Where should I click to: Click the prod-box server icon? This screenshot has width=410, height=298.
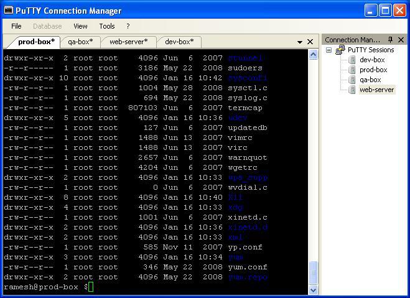pyautogui.click(x=352, y=70)
